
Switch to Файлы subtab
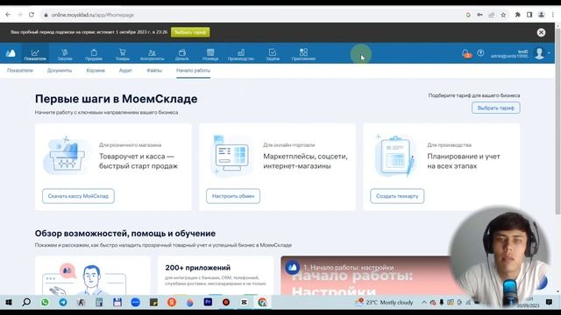154,70
